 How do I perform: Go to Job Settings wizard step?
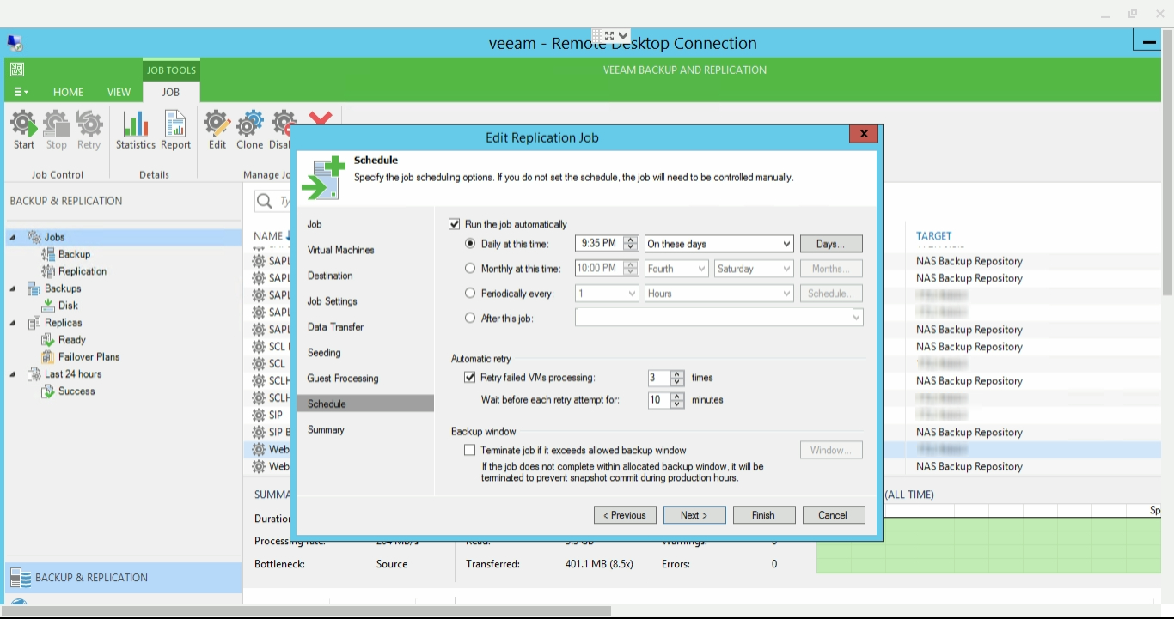333,301
